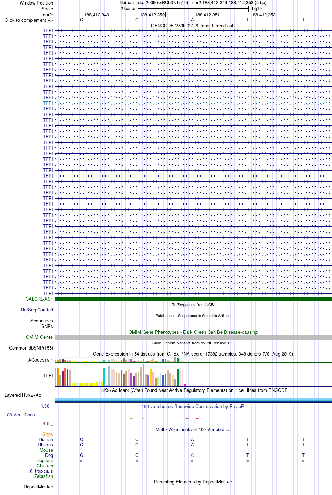
Task: Select the Zebrafish alignment row label
Action: pyautogui.click(x=44, y=476)
